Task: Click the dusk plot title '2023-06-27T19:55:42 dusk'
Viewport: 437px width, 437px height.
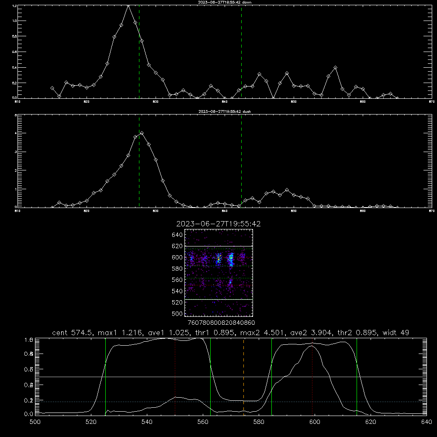Action: click(x=225, y=111)
